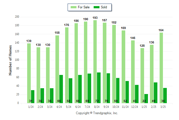Click the 1/24 x-axis label
Image resolution: width=179 pixels, height=120 pixels.
point(31,107)
